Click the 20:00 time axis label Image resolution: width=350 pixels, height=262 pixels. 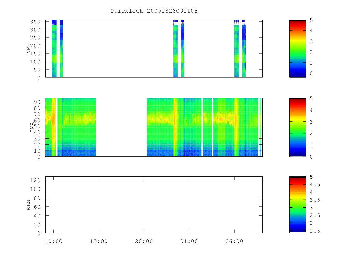[x=144, y=241]
